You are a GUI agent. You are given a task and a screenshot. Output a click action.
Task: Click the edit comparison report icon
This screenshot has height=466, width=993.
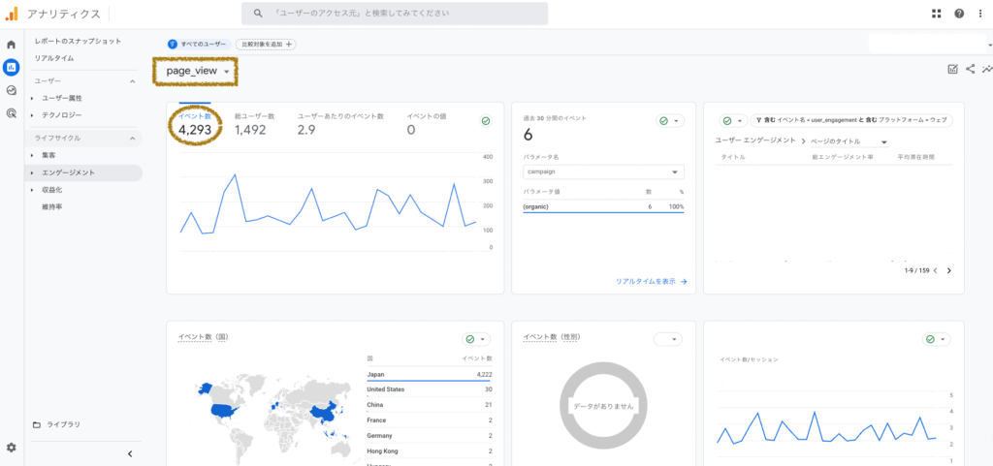click(x=952, y=70)
